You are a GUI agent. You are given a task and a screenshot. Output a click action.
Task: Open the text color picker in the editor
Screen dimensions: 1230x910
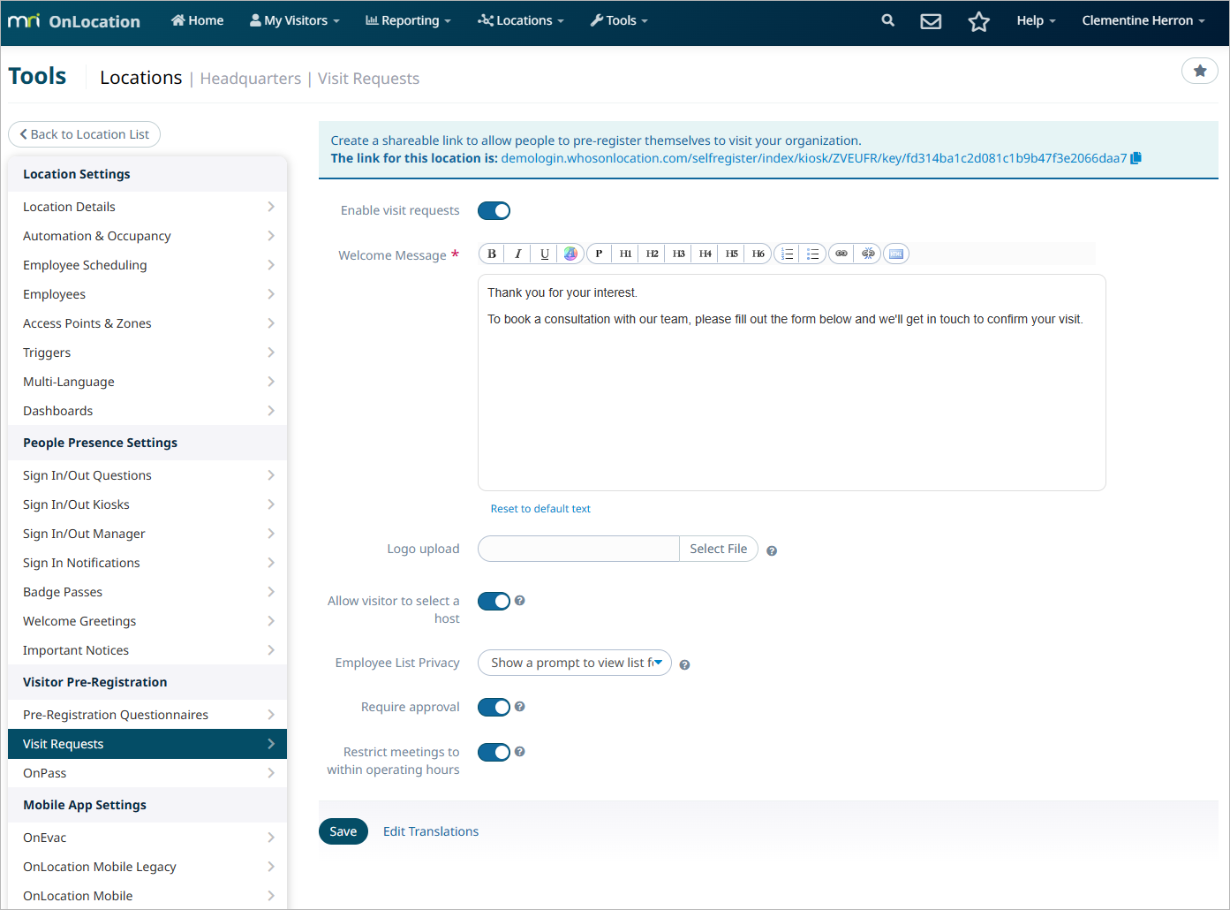[x=571, y=254]
